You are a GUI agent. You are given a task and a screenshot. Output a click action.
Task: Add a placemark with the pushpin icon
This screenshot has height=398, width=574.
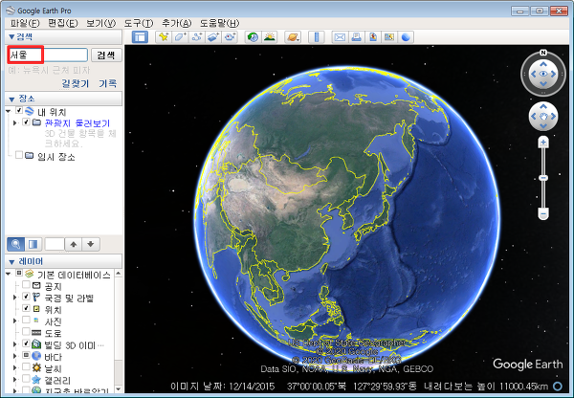tap(164, 37)
